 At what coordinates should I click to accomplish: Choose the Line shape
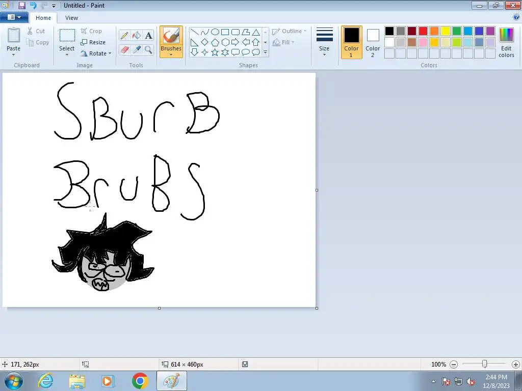(195, 32)
